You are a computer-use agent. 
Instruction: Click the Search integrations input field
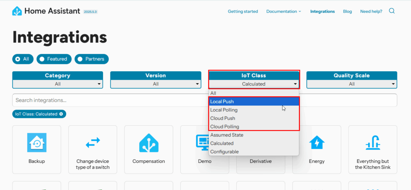click(x=108, y=100)
